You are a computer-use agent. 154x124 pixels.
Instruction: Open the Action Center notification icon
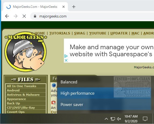click(x=145, y=119)
